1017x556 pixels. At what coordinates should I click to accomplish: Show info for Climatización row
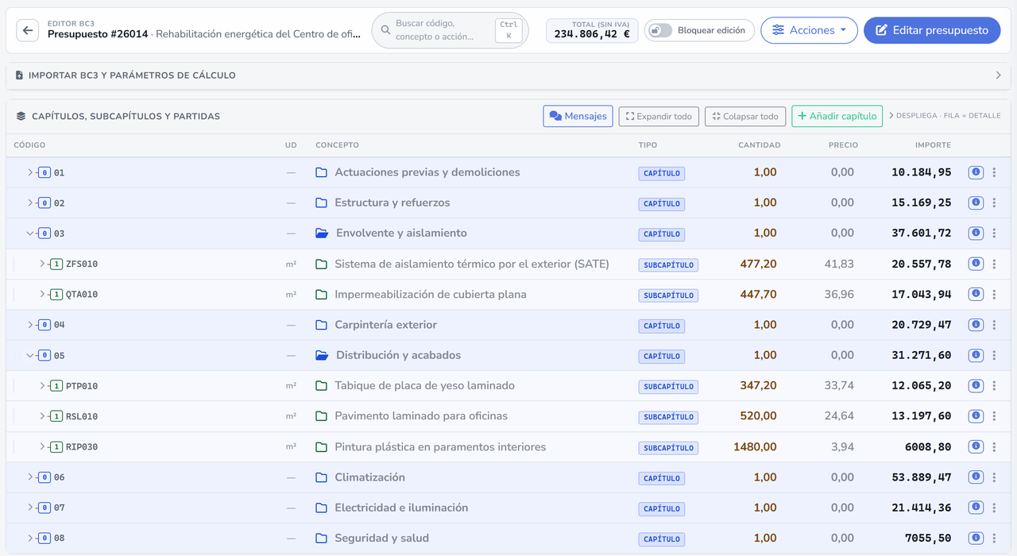click(x=976, y=477)
